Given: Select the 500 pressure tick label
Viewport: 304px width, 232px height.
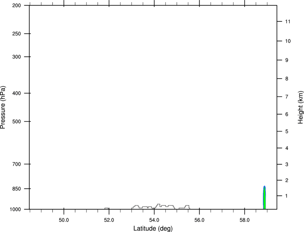Looking at the screenshot, I should [16, 121].
